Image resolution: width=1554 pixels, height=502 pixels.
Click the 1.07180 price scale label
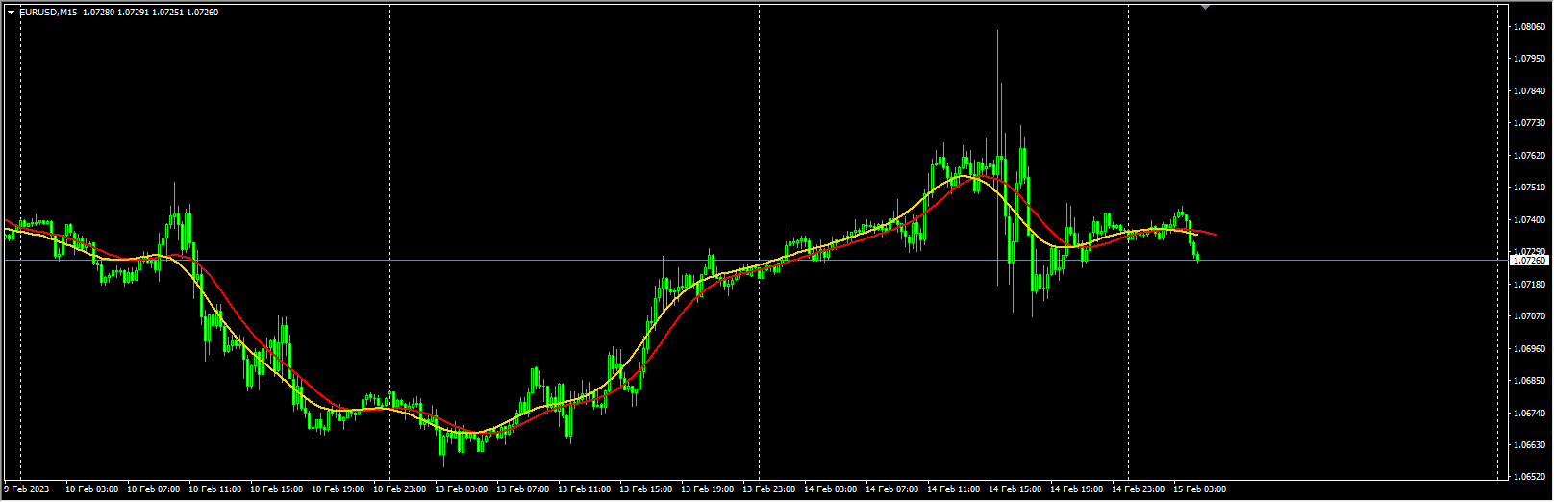coord(1529,285)
